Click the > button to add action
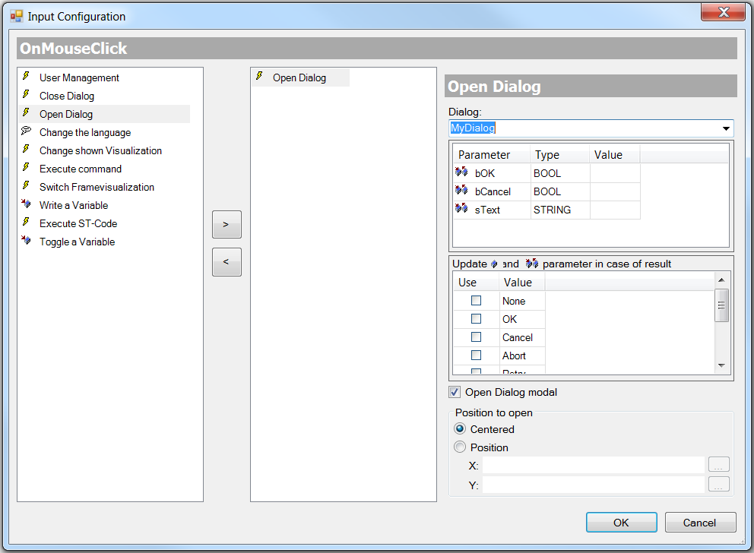754x553 pixels. click(227, 224)
